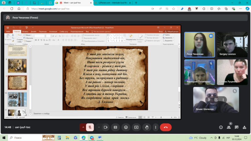Open more options on Денис Шепелев tile

223,100
